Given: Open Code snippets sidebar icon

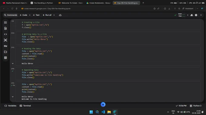Looking at the screenshot, I should click(5, 34).
